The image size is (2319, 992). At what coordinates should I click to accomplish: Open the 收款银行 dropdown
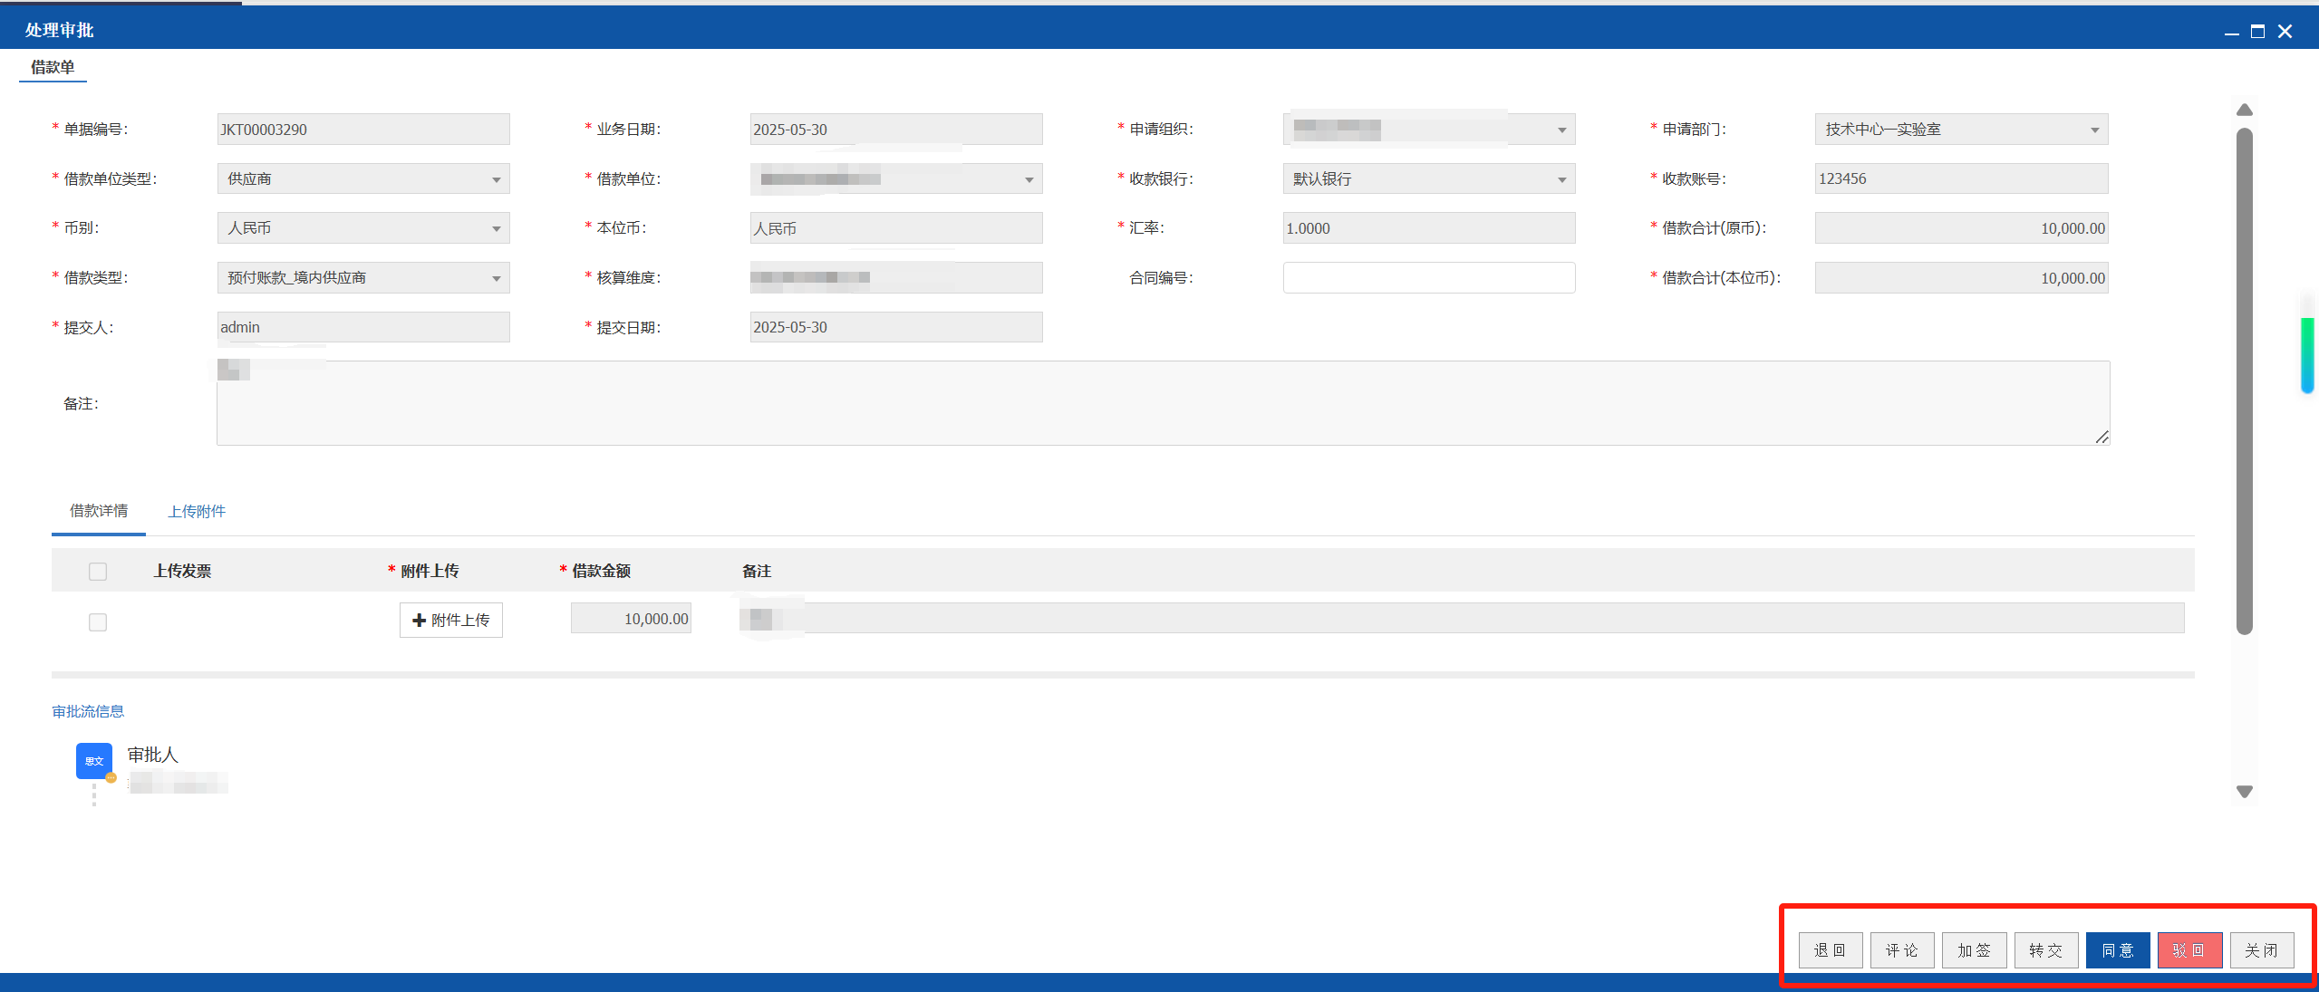pos(1429,178)
